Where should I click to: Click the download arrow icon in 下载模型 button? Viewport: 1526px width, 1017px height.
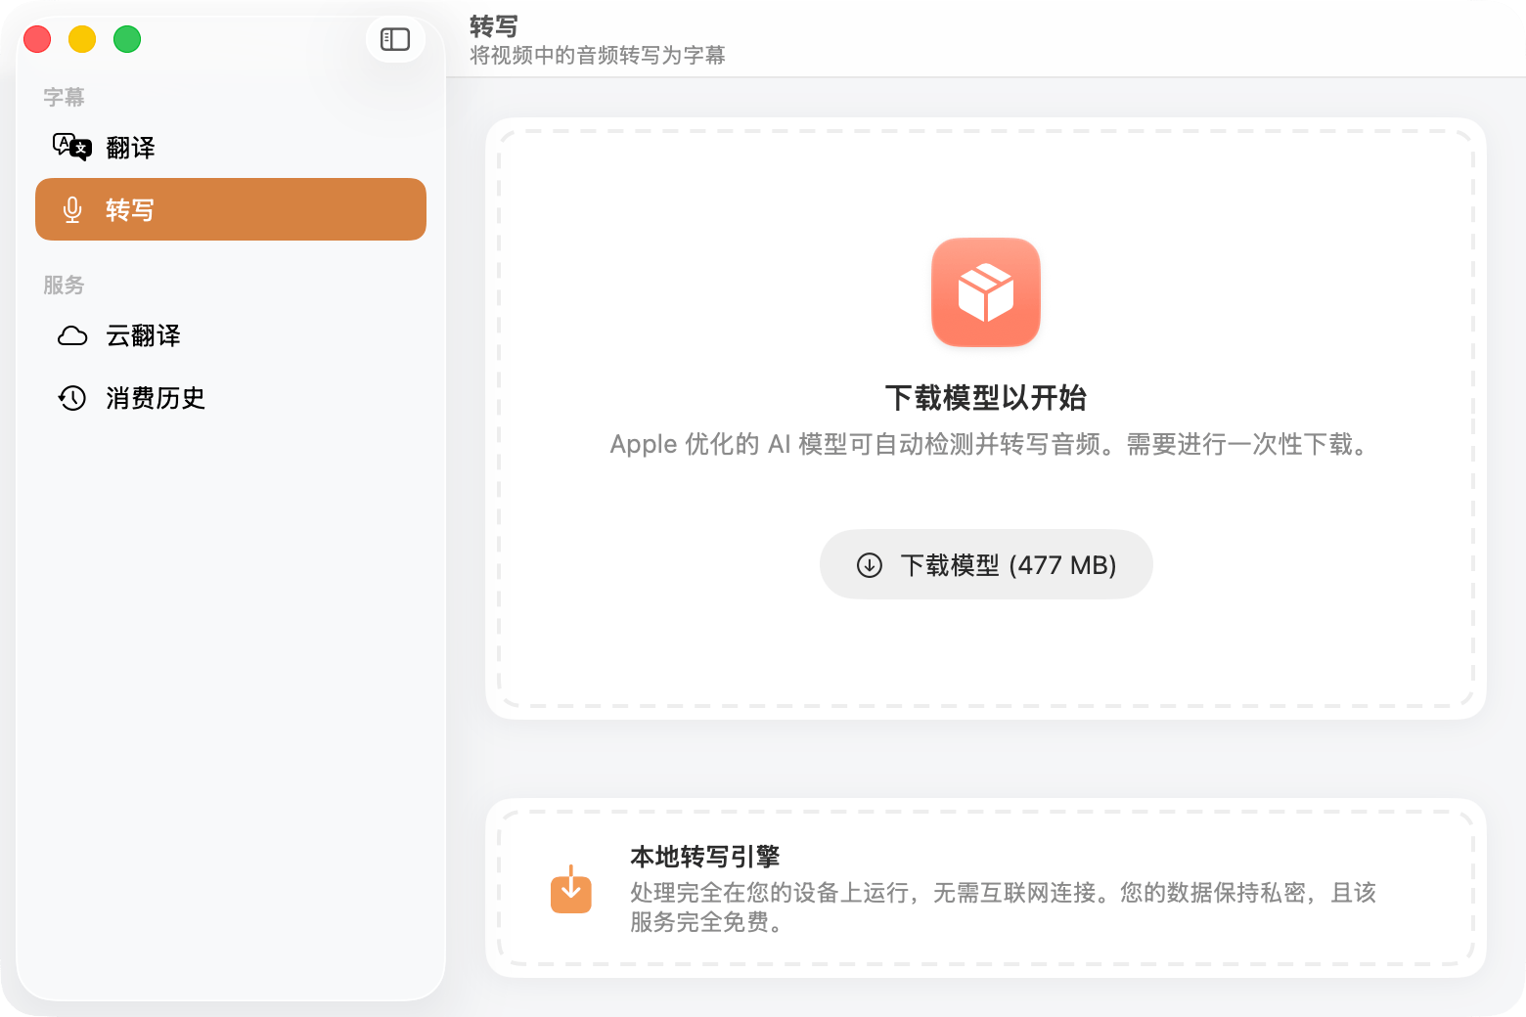tap(870, 565)
